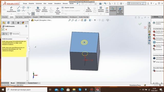This screenshot has height=92, width=164.
Task: Open the Sac Levha ribbon tab
Action: (x=19, y=17)
